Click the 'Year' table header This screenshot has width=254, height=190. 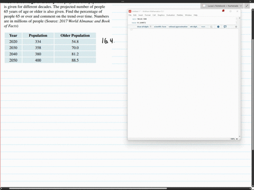click(13, 35)
